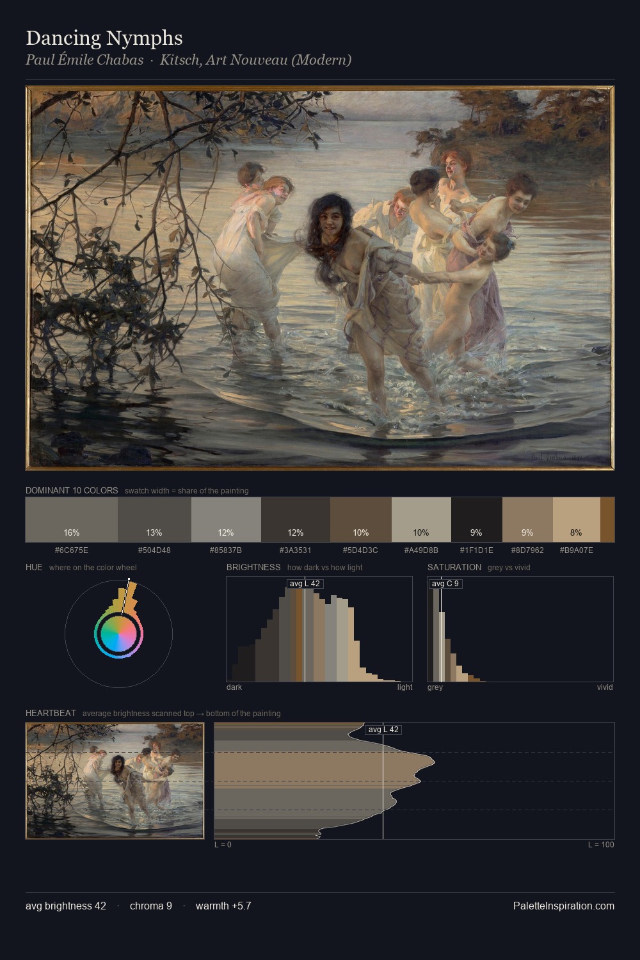Click the 'avg L 42' heartbeat label

pyautogui.click(x=383, y=730)
